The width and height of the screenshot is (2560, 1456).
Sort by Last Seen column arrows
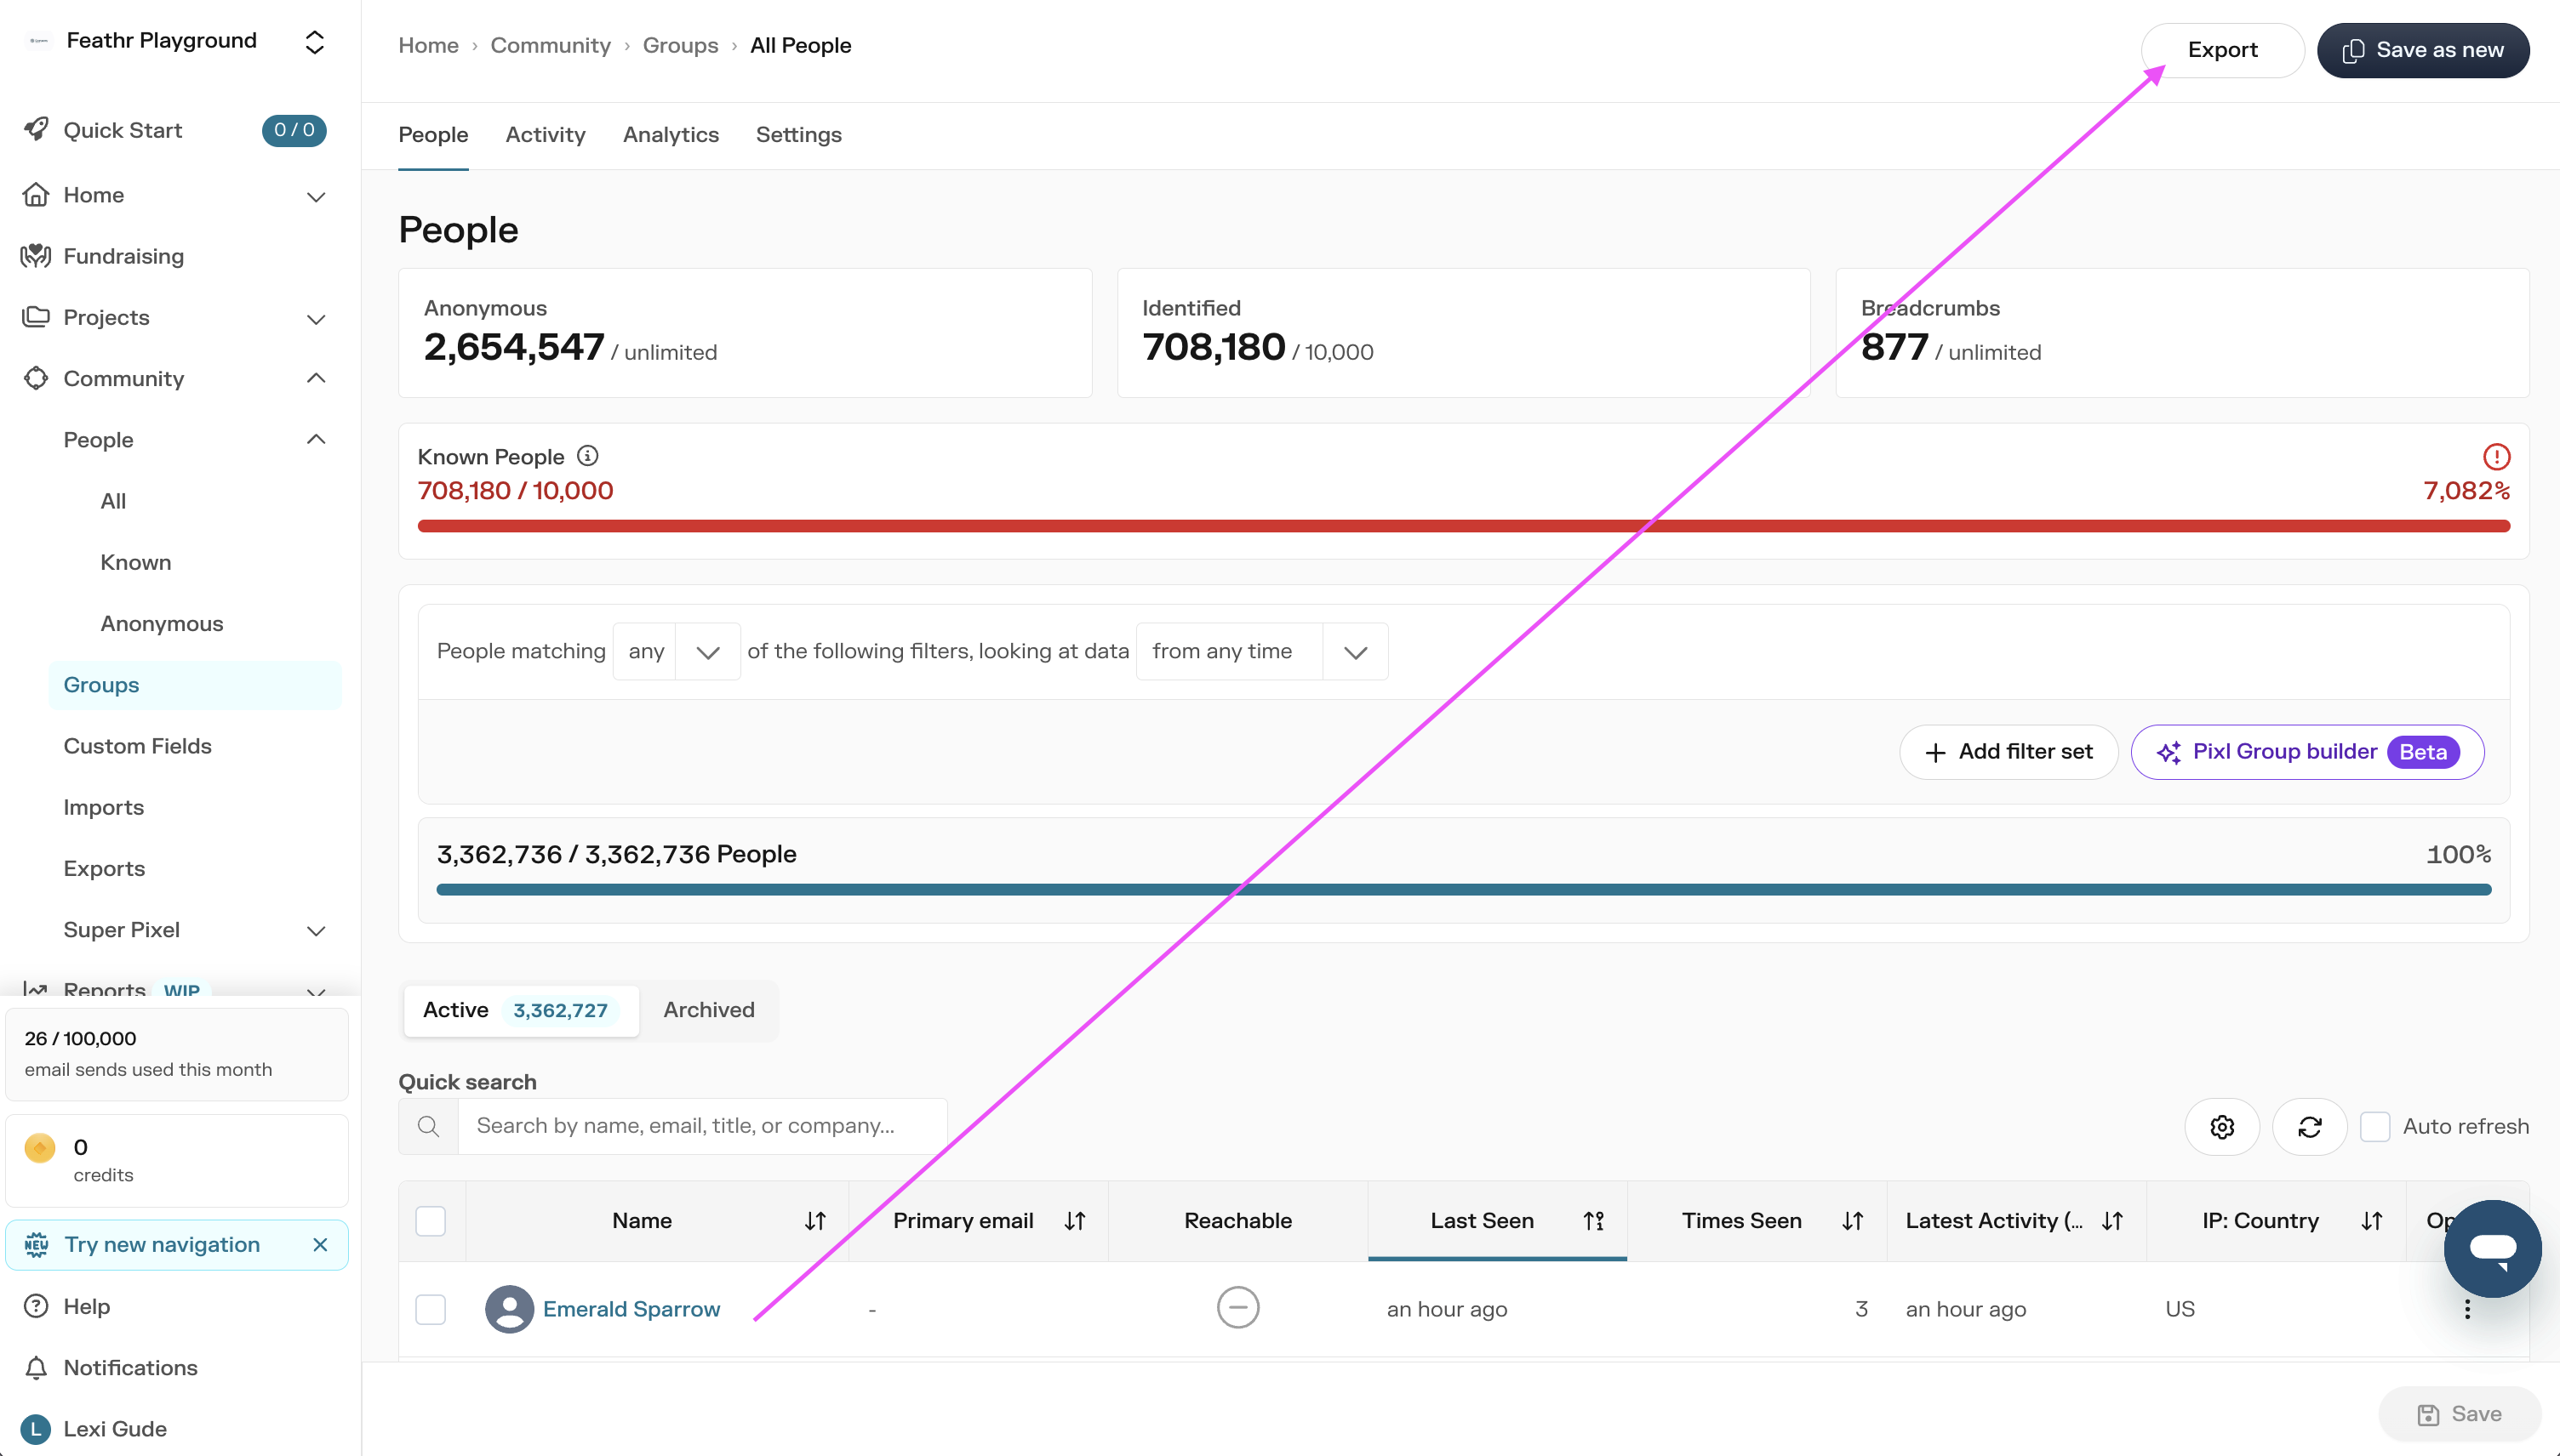(1594, 1221)
